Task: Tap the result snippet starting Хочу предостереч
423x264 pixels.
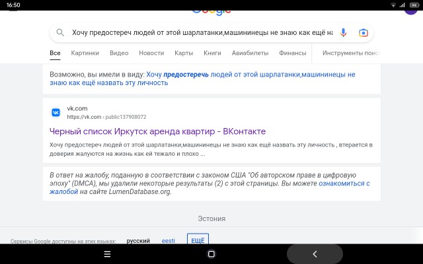Action: click(211, 149)
